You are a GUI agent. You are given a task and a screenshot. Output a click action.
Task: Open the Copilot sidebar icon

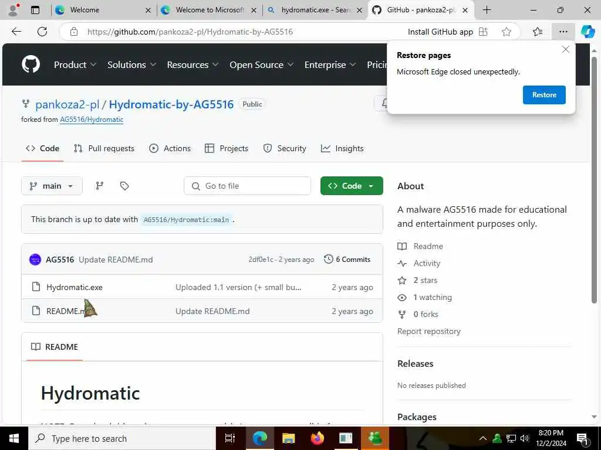pyautogui.click(x=588, y=32)
